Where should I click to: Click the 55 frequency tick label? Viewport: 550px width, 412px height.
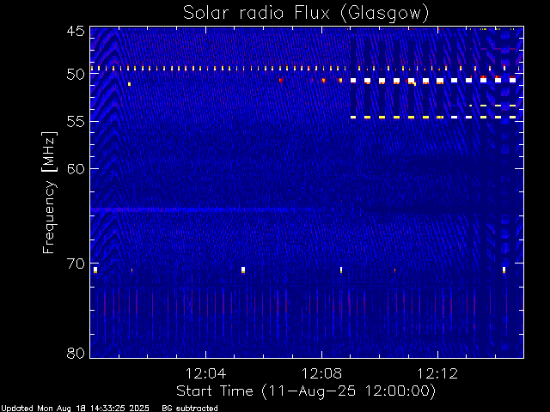76,122
